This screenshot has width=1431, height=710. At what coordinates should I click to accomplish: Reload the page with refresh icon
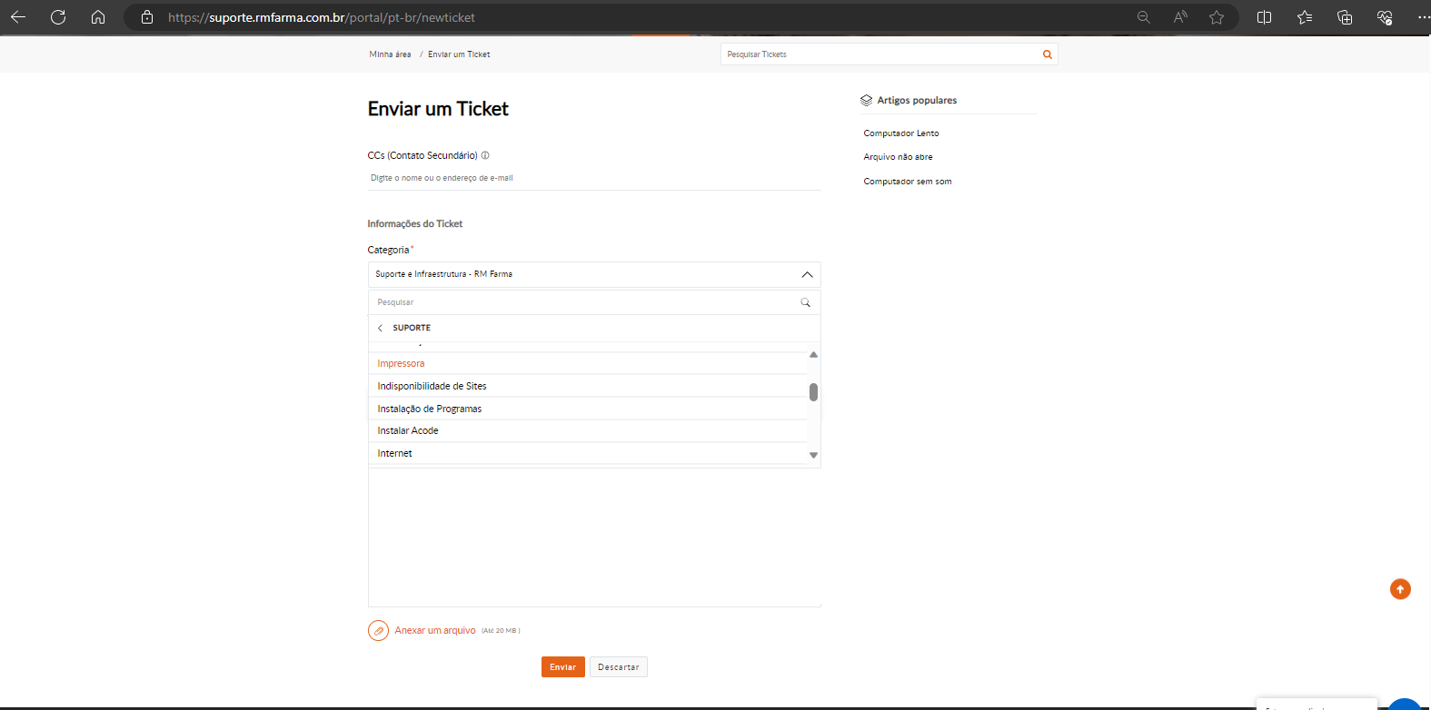point(58,17)
